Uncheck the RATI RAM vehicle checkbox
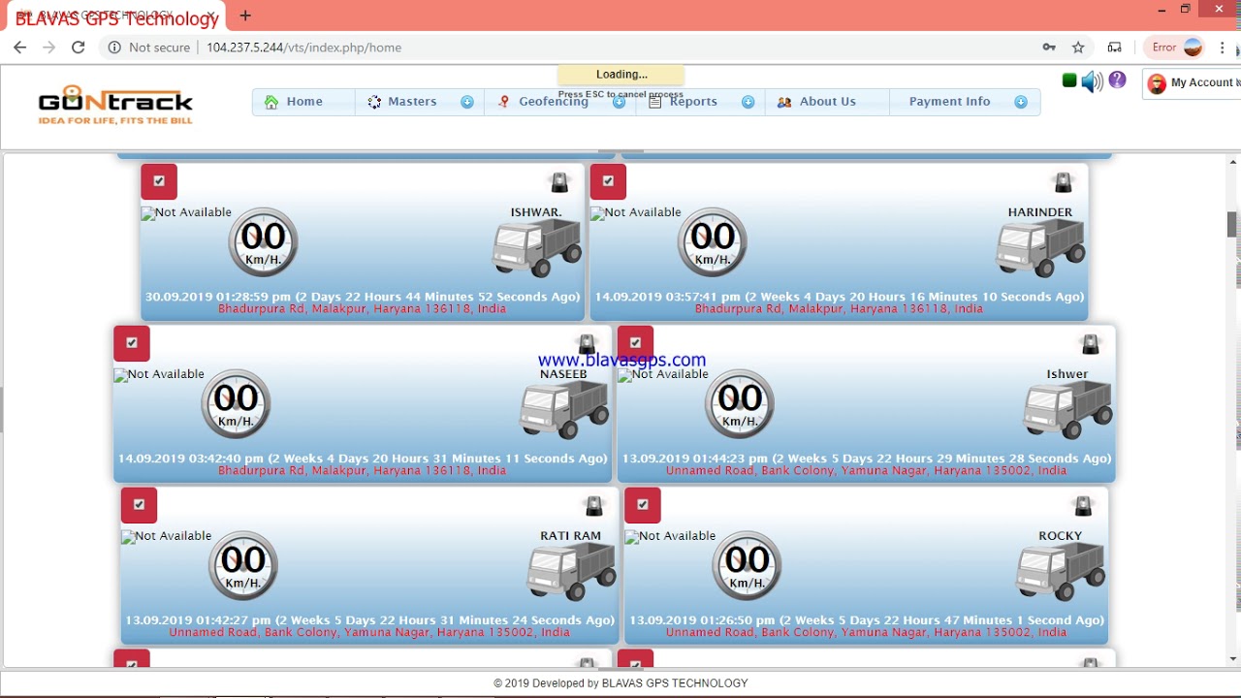Viewport: 1241px width, 698px height. pos(140,505)
